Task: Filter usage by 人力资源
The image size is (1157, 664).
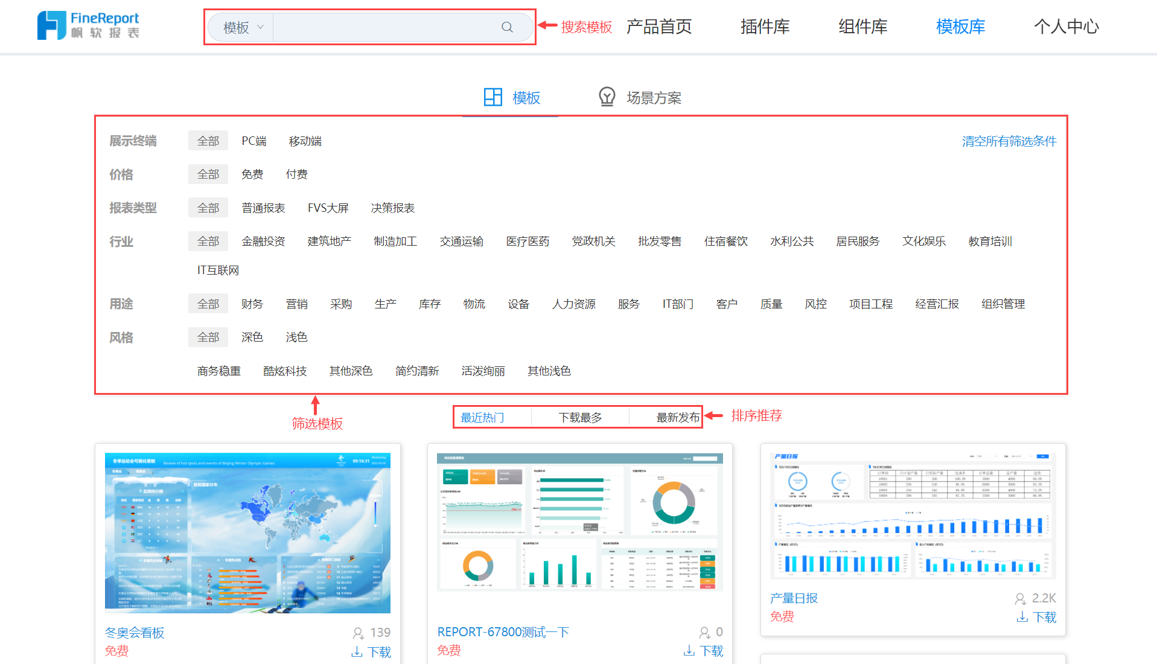Action: click(574, 304)
